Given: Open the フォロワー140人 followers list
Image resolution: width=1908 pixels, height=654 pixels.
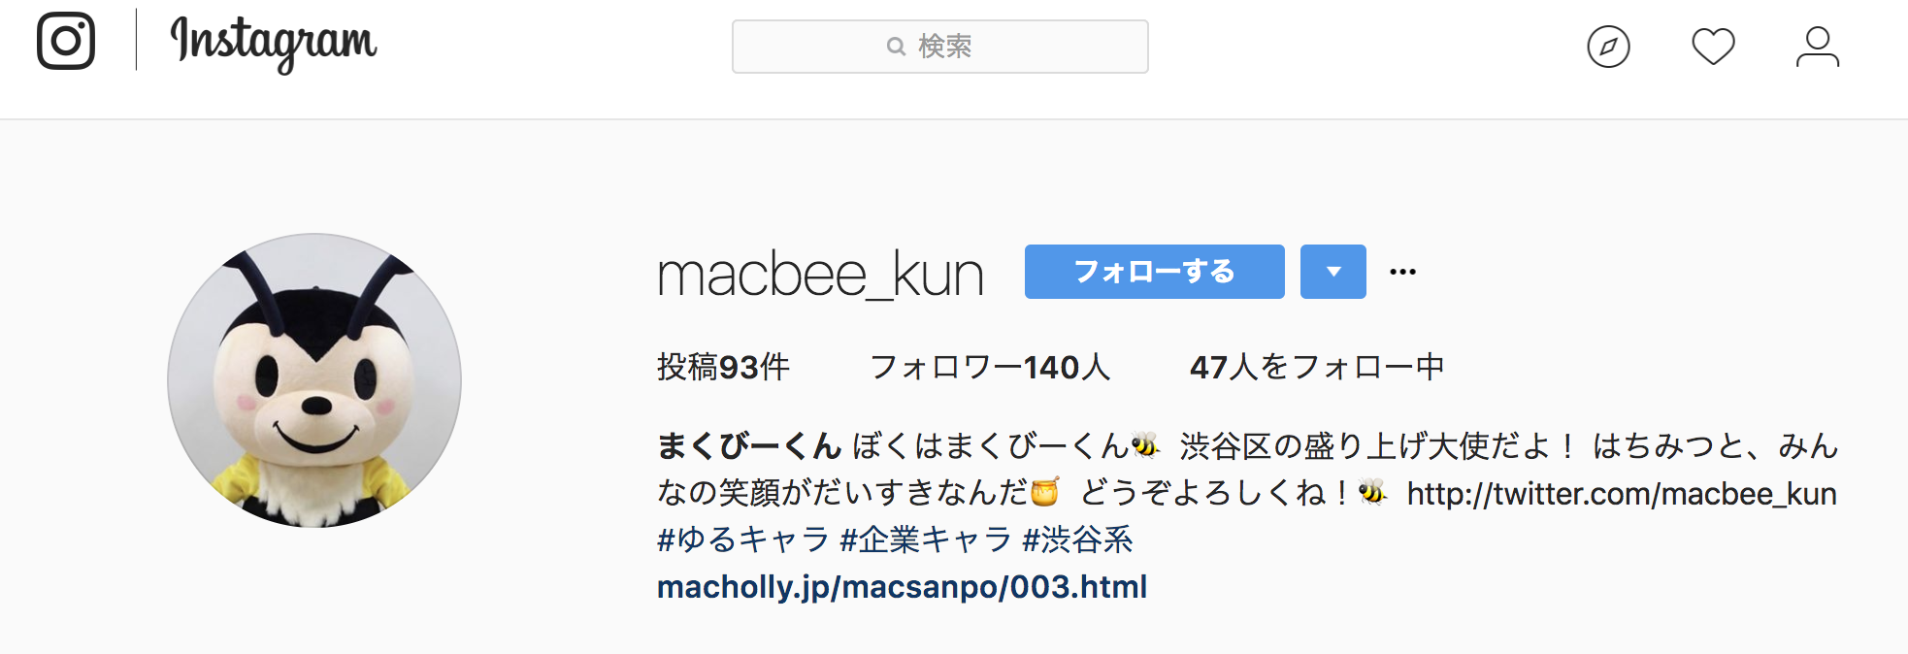Looking at the screenshot, I should [x=990, y=367].
